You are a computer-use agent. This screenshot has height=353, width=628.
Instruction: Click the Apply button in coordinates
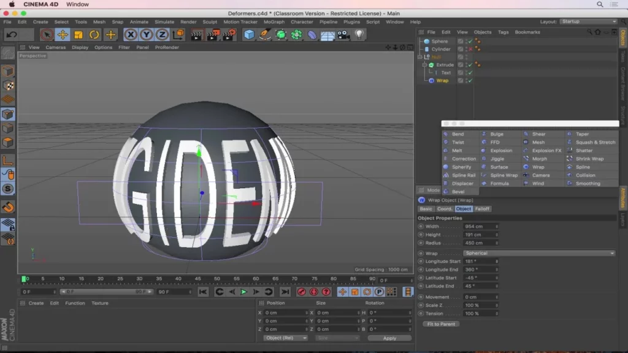tap(389, 338)
